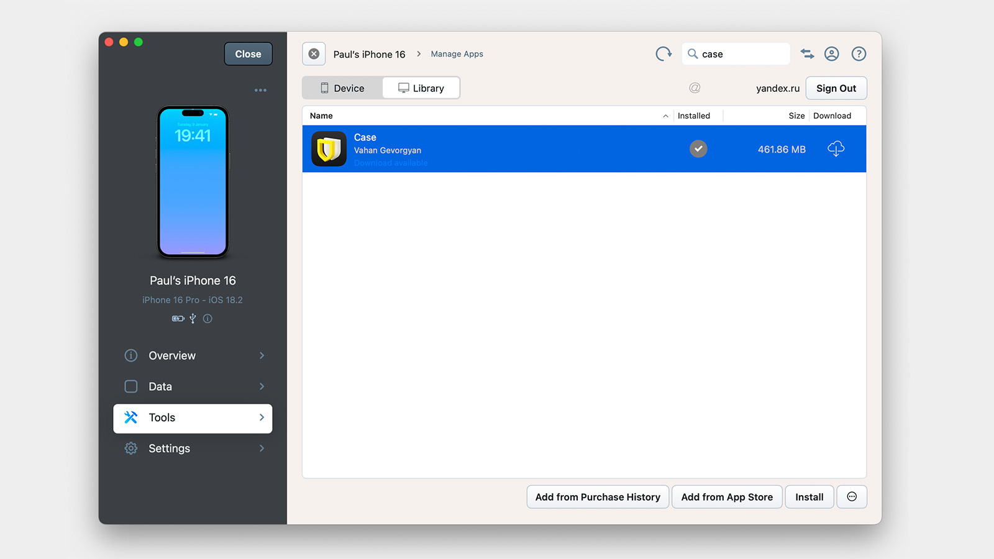The height and width of the screenshot is (559, 994).
Task: Expand the Data section chevron
Action: click(x=262, y=386)
